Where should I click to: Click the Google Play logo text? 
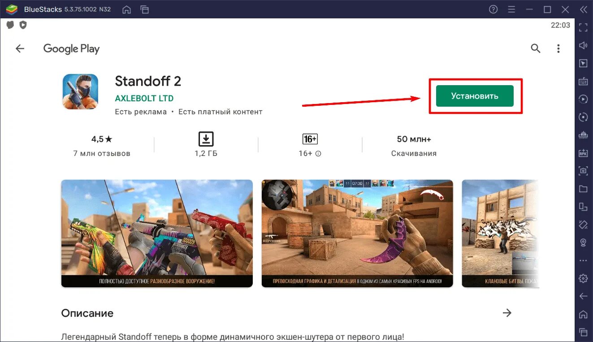pyautogui.click(x=71, y=49)
